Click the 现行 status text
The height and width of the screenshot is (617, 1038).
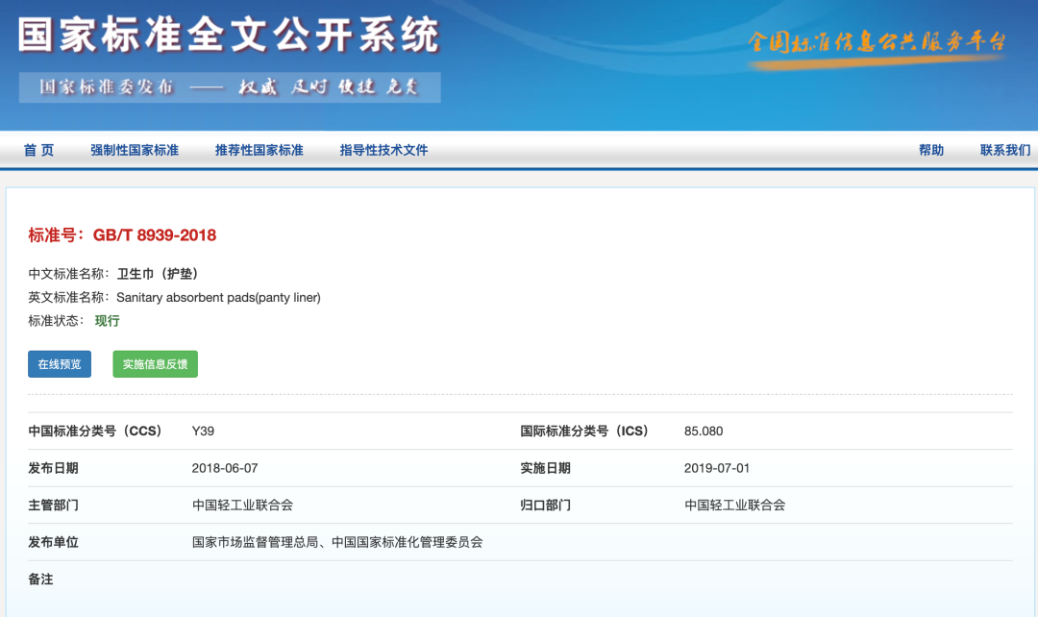108,321
